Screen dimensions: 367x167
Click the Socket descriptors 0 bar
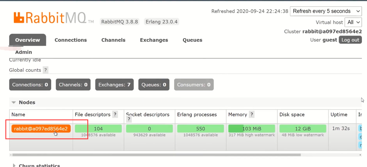[x=149, y=129]
